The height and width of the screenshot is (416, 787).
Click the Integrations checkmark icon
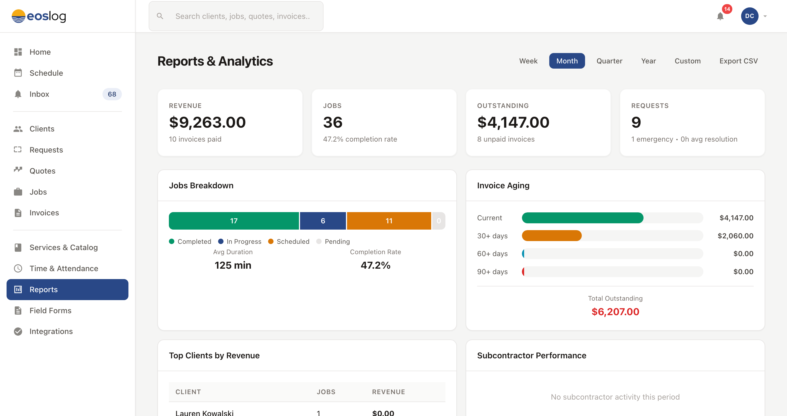click(18, 331)
